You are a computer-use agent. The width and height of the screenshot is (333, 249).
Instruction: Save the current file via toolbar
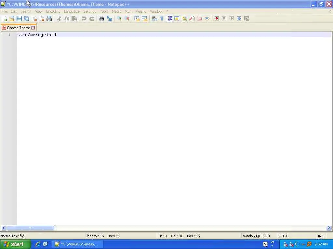[19, 18]
